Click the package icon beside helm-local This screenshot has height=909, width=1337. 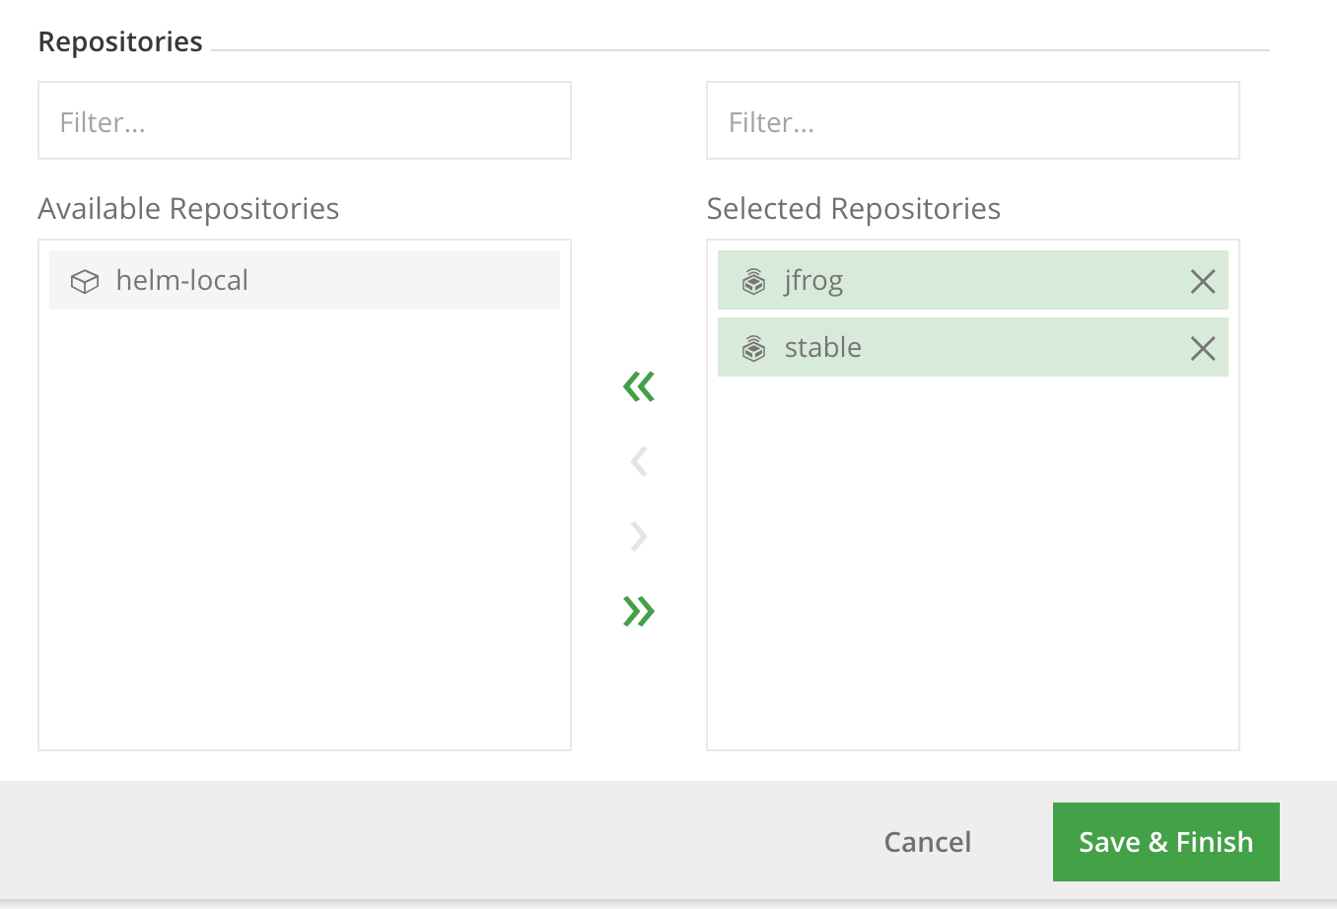(85, 281)
